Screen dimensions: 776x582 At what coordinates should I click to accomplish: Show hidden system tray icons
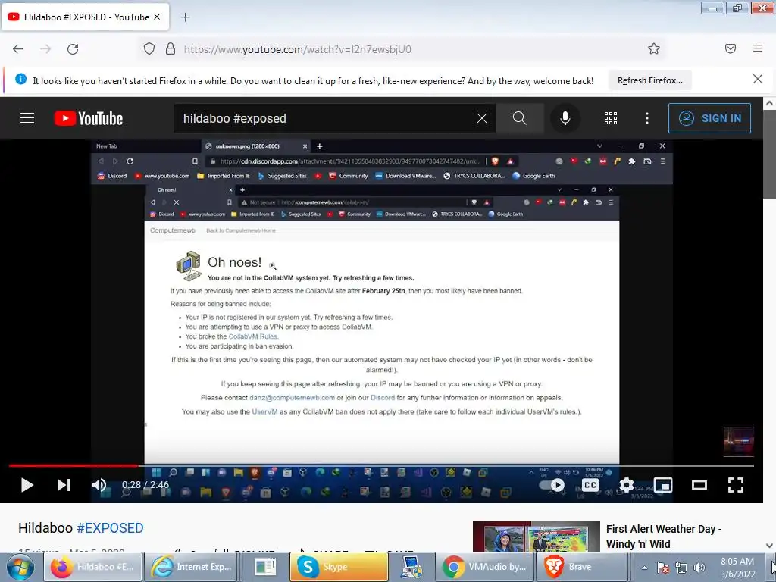click(x=644, y=568)
